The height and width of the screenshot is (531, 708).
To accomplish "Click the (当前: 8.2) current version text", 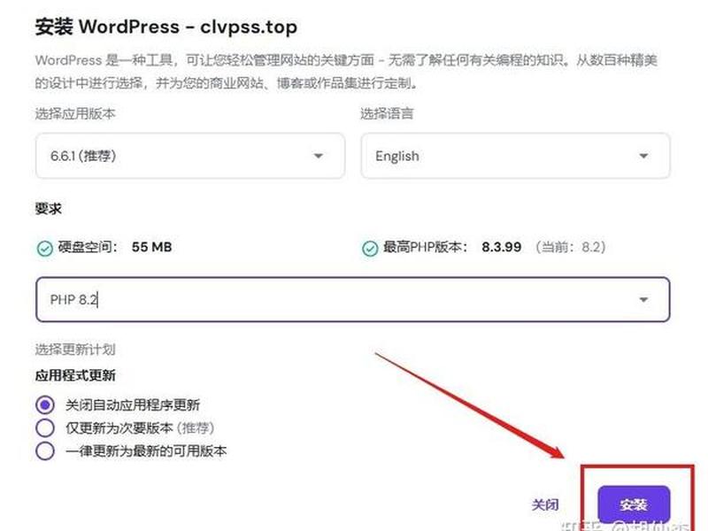I will pyautogui.click(x=570, y=247).
